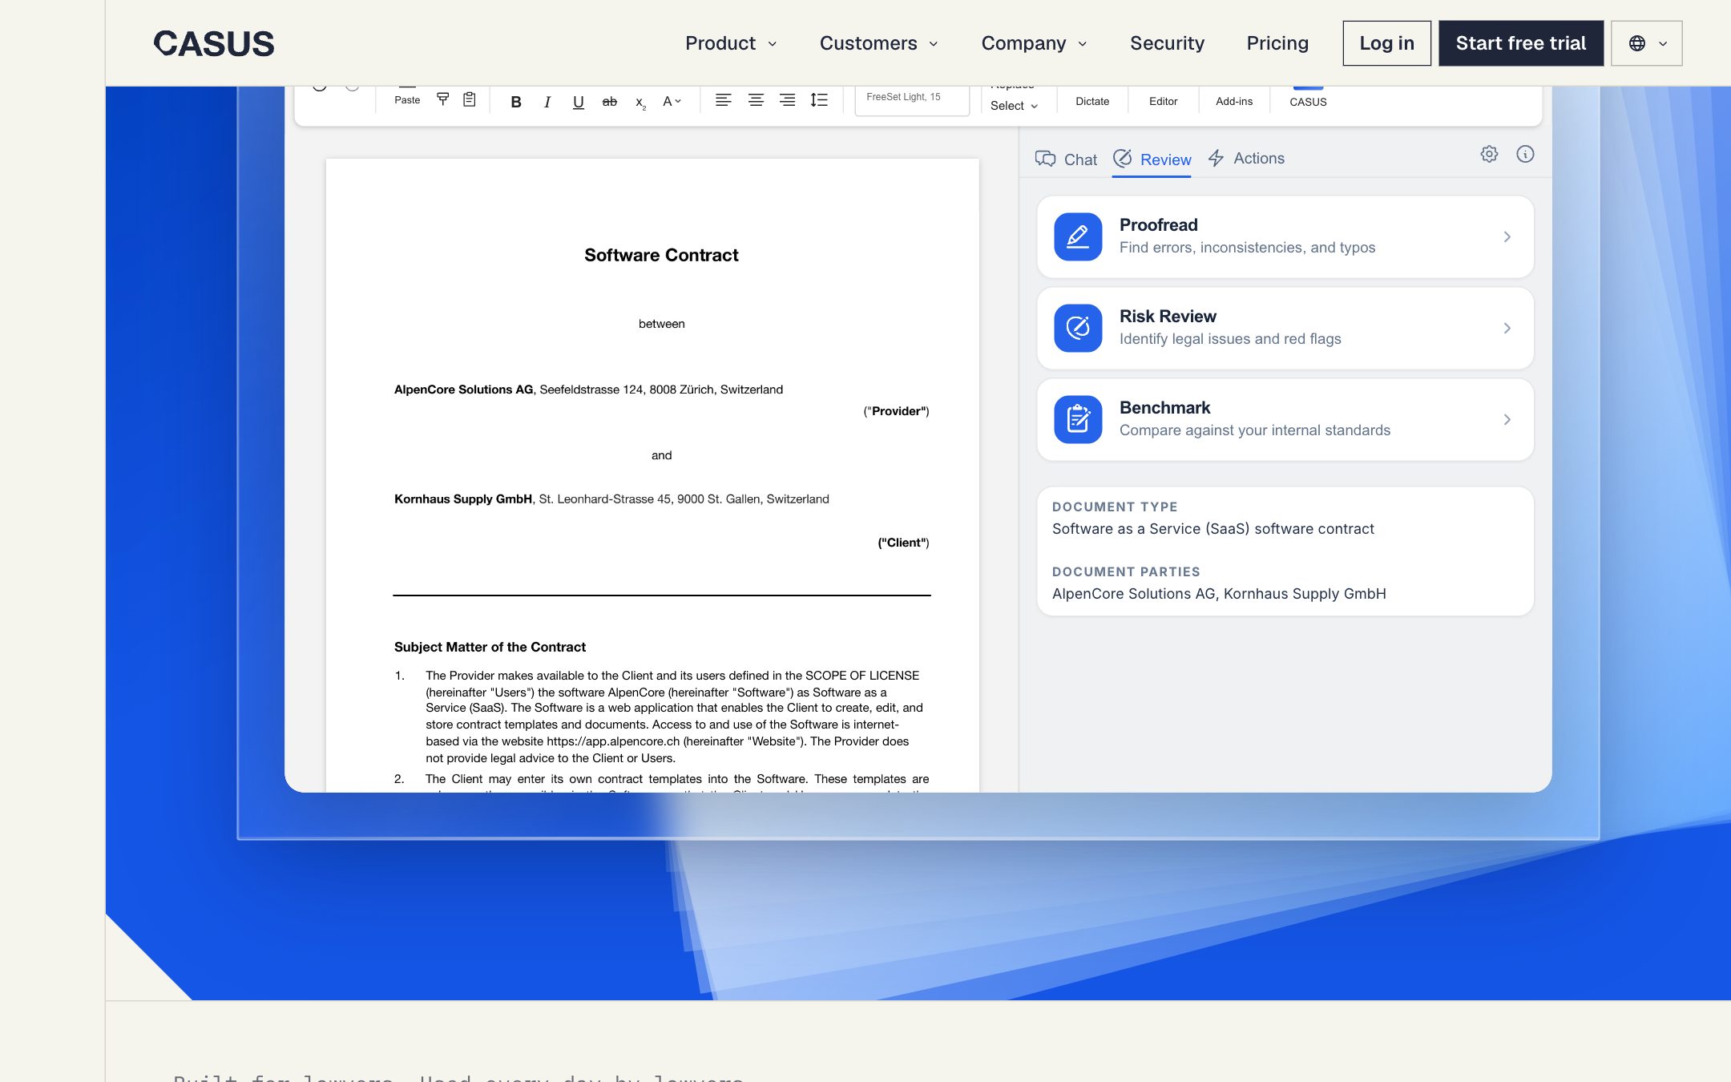Click the Dictate button
The width and height of the screenshot is (1731, 1082).
[1092, 101]
